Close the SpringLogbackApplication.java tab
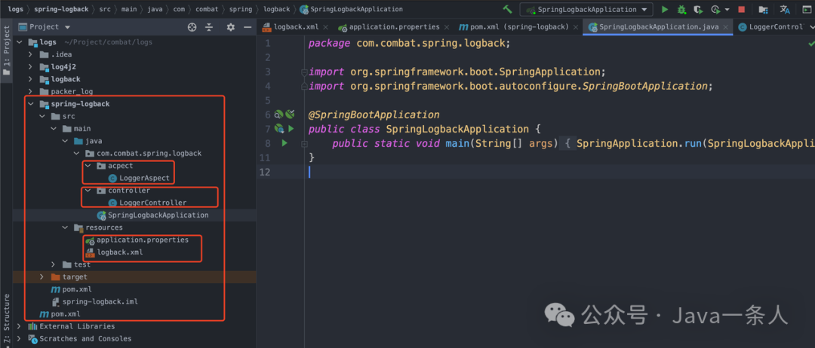The height and width of the screenshot is (348, 815). [x=726, y=27]
